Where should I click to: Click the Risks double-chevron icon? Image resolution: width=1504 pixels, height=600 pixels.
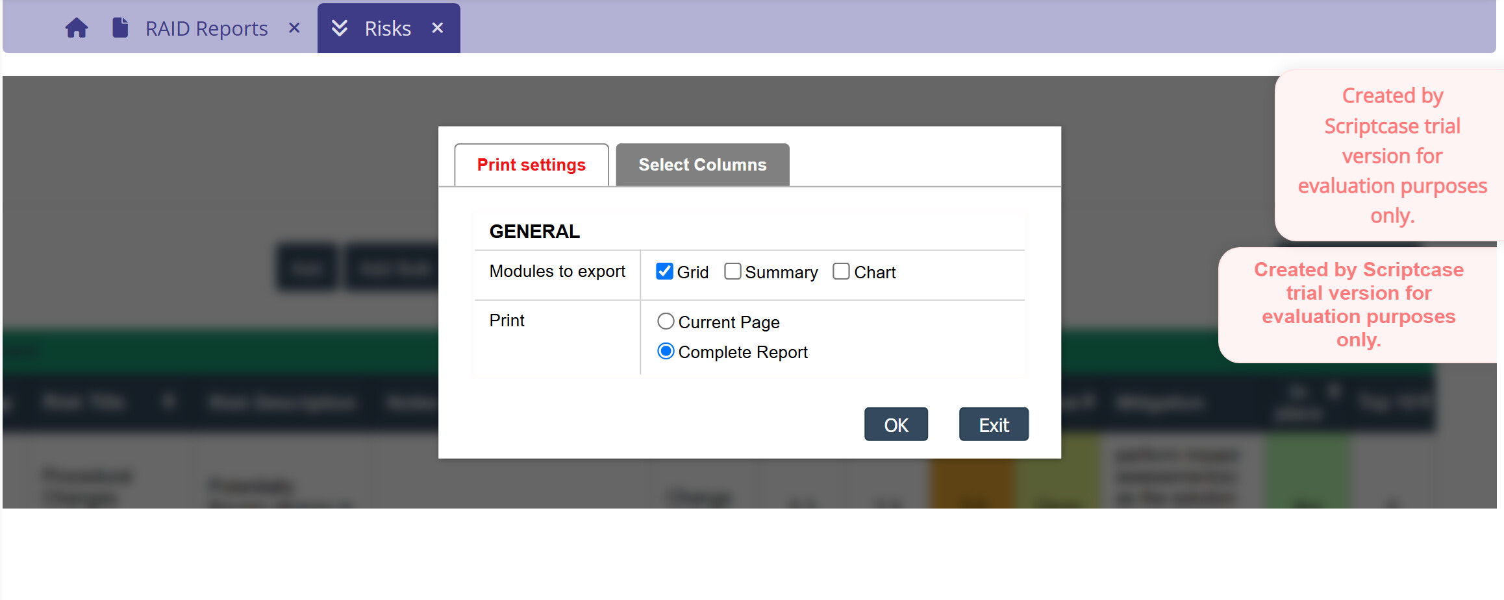coord(340,28)
